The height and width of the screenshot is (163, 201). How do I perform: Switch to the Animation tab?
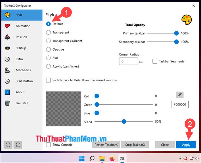[22, 26]
